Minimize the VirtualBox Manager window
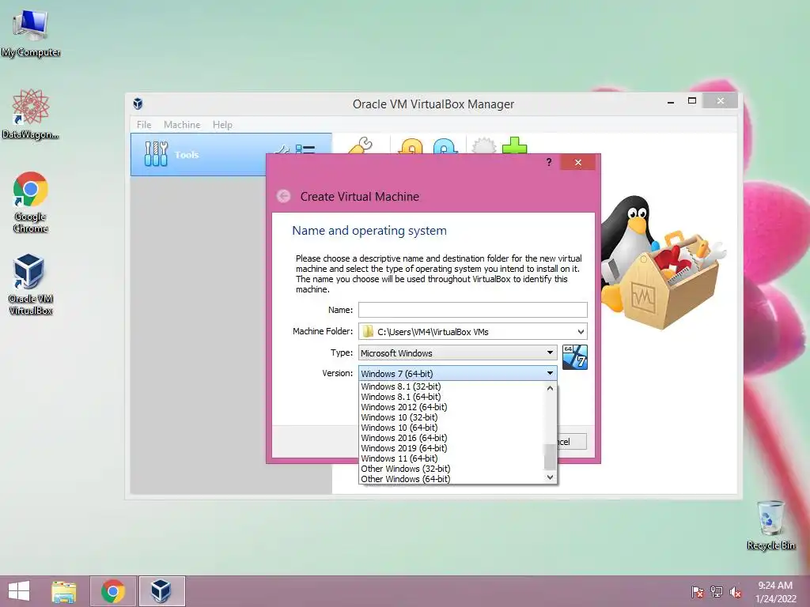 [671, 102]
